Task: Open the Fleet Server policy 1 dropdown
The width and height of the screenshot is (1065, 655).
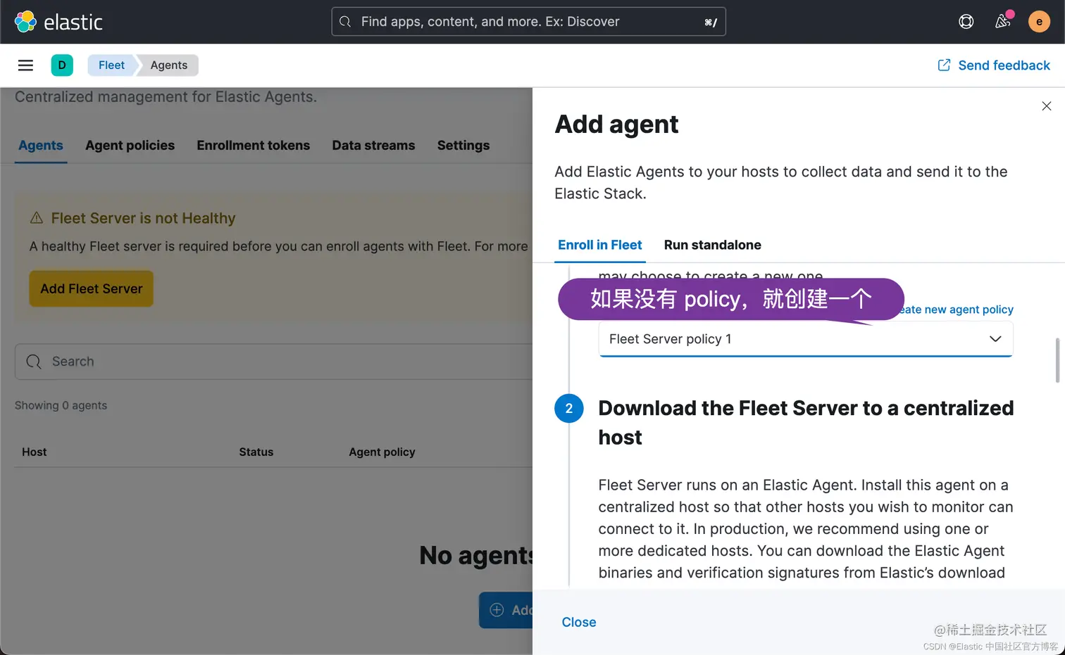Action: [806, 339]
